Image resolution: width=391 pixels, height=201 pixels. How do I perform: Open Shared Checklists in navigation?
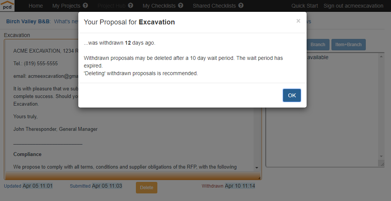(x=214, y=6)
